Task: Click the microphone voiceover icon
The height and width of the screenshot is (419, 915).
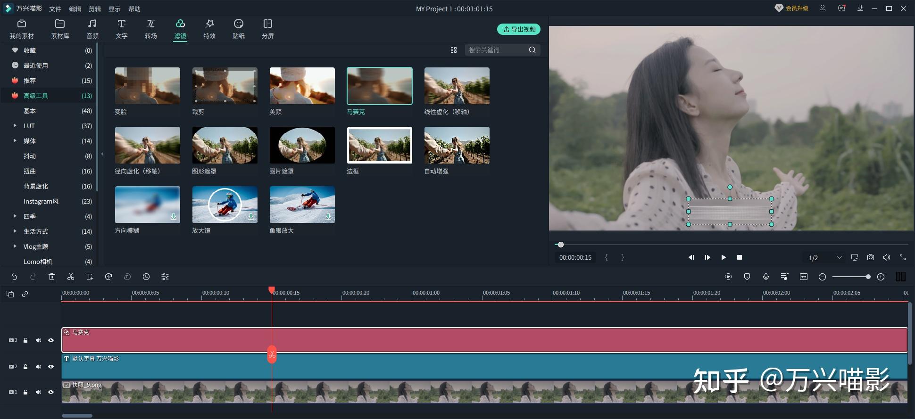Action: click(766, 277)
